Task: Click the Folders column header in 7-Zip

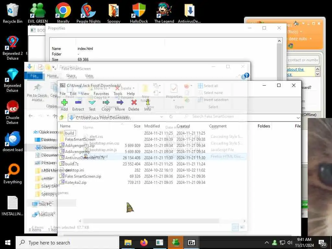Action: (264, 126)
